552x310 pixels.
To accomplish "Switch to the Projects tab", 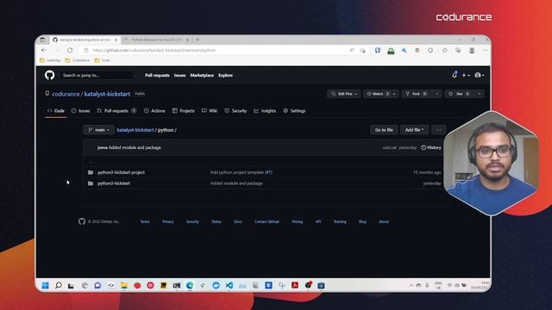I will (184, 111).
